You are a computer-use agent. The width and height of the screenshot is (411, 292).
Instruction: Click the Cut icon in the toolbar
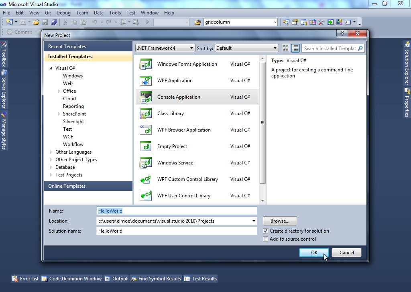tap(65, 22)
